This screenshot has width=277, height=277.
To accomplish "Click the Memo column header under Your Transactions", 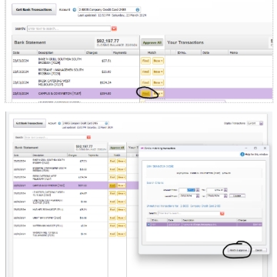I will (250, 52).
